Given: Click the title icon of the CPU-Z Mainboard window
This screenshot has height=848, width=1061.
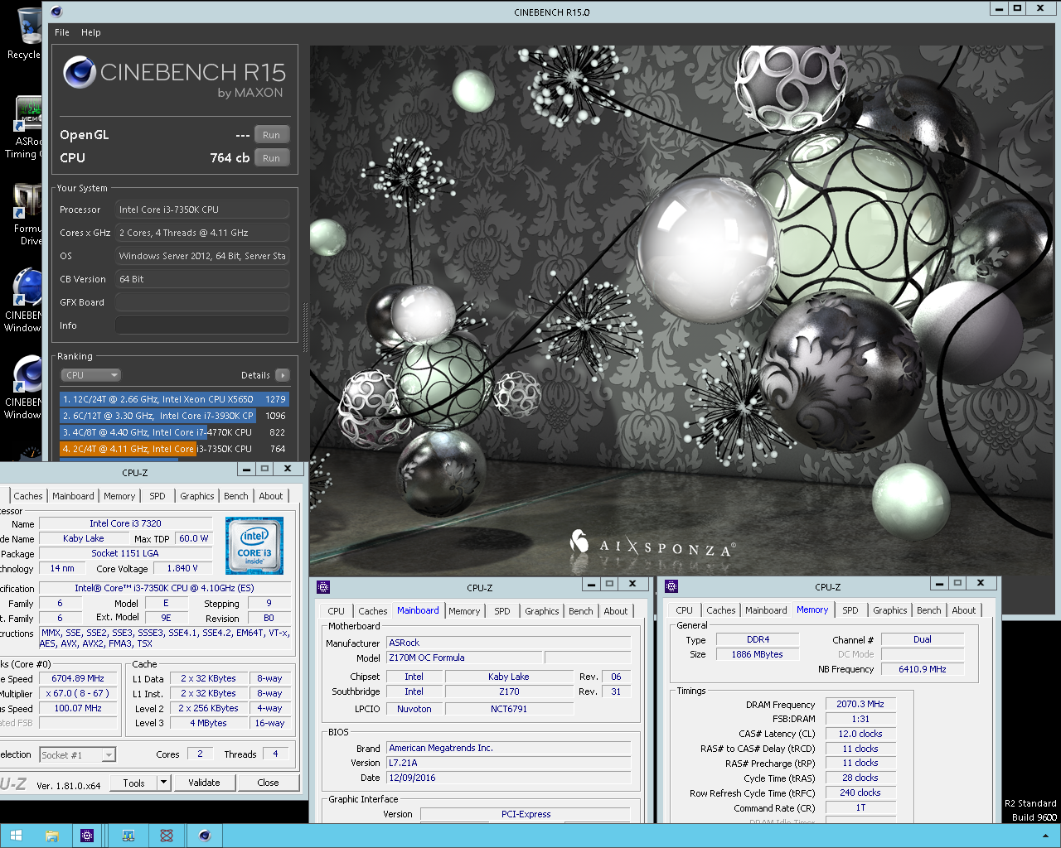Looking at the screenshot, I should (323, 587).
